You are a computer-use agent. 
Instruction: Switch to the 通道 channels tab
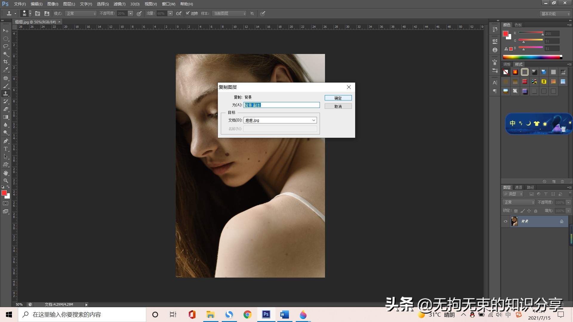[518, 187]
